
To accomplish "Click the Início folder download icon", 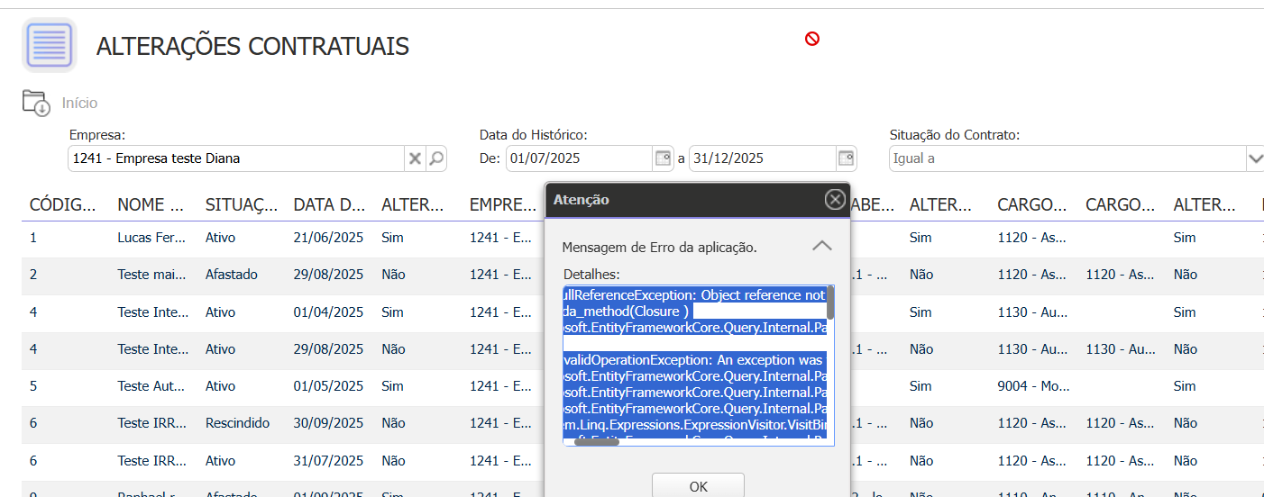I will pos(36,104).
